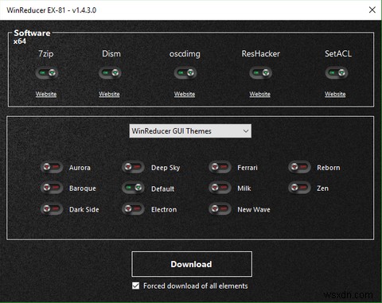Enable the Ferrari theme switch
The width and height of the screenshot is (382, 303).
click(x=220, y=167)
